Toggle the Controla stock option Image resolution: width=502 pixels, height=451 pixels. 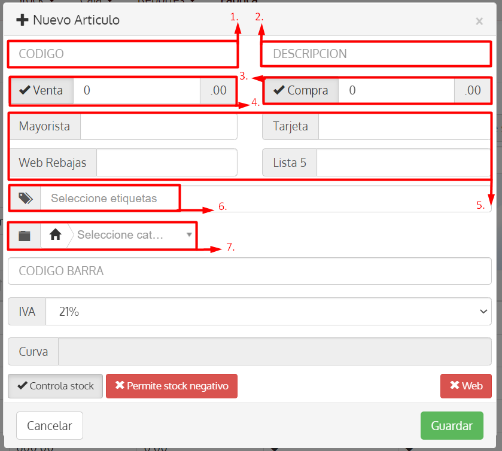pyautogui.click(x=54, y=386)
